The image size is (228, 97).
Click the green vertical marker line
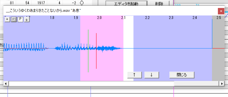point(88,51)
